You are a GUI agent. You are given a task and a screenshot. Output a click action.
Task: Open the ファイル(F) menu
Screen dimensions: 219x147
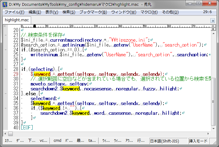pyautogui.click(x=15, y=12)
